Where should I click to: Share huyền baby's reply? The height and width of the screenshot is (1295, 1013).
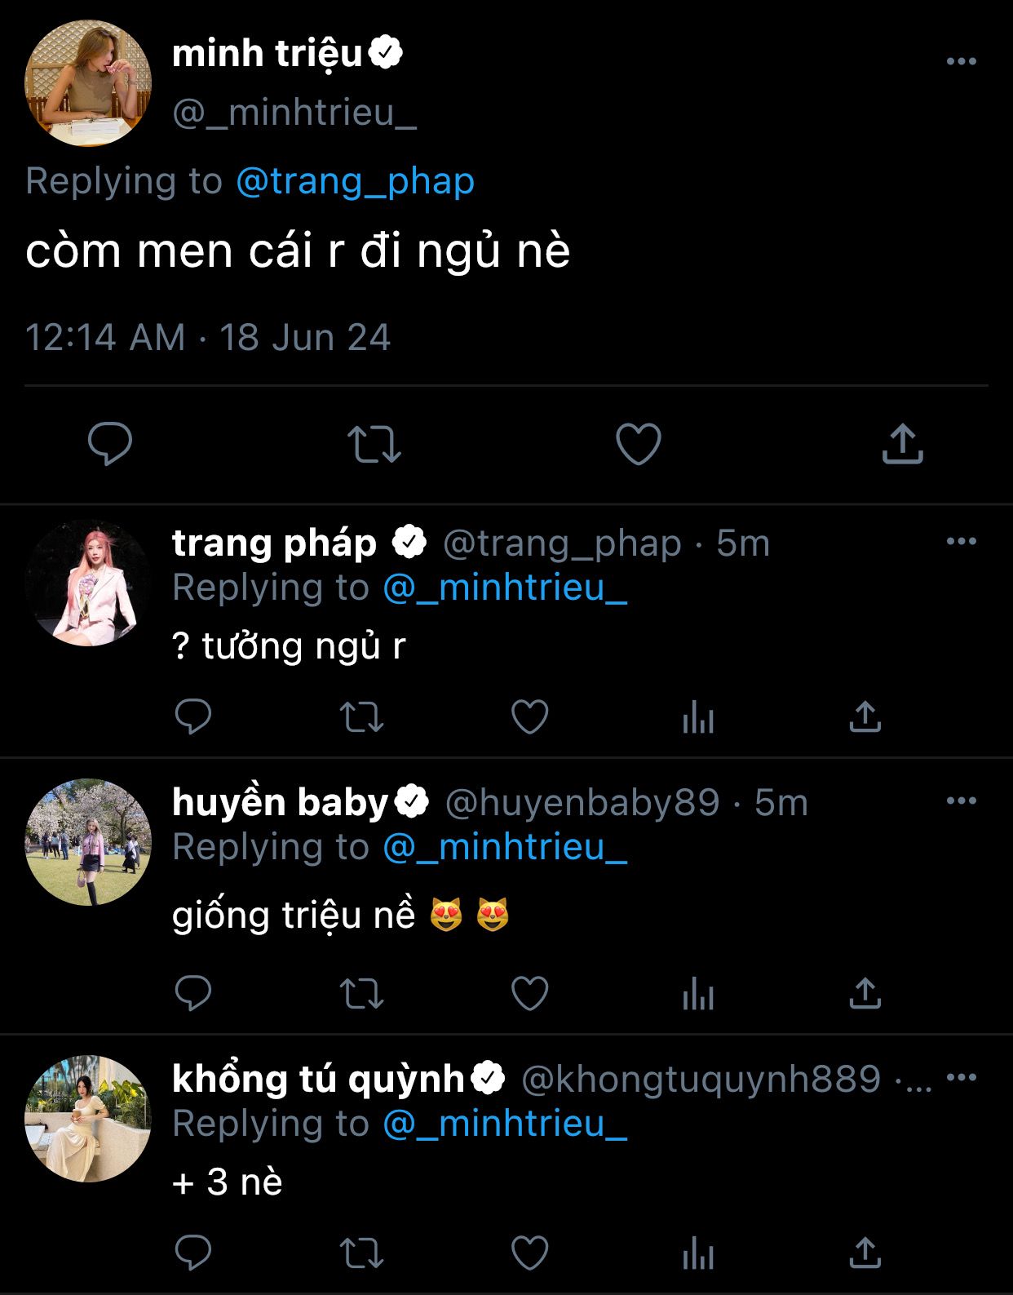tap(865, 993)
